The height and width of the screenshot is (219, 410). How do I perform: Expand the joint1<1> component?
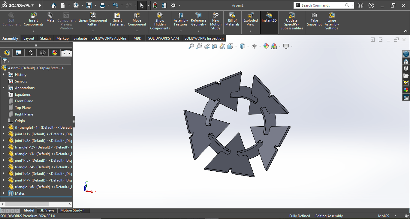(4, 134)
